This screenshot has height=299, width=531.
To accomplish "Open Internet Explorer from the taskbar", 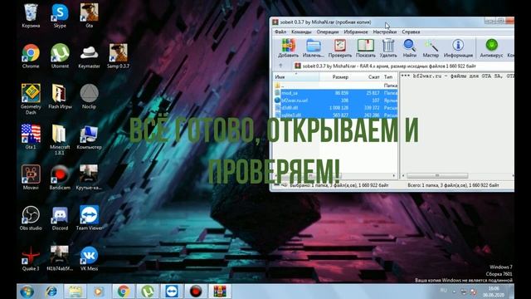I will tap(51, 292).
